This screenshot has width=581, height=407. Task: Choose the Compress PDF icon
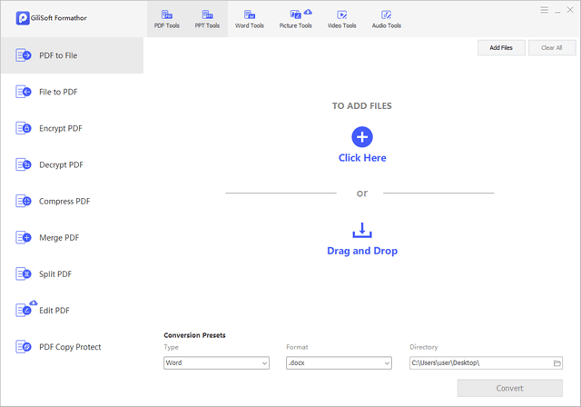click(24, 201)
